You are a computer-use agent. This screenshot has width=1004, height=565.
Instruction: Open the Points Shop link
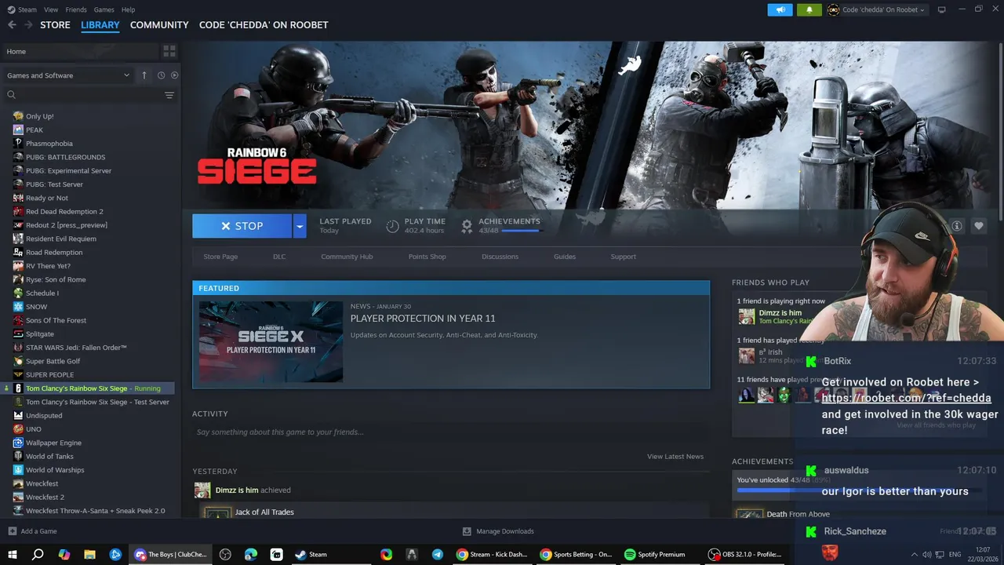click(427, 257)
